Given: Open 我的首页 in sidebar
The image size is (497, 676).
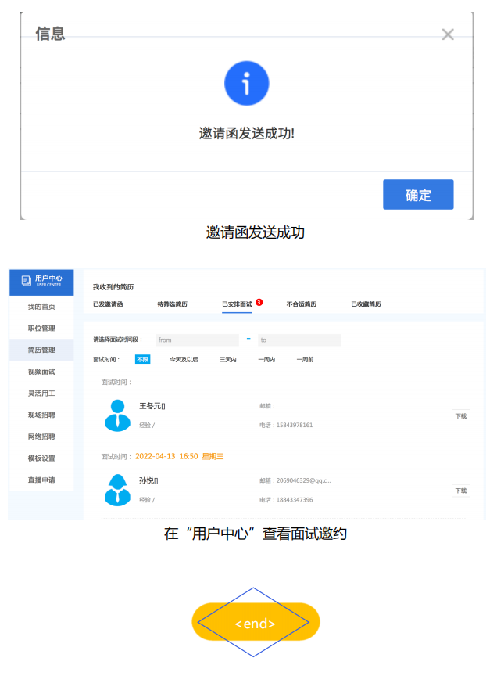Looking at the screenshot, I should (41, 307).
